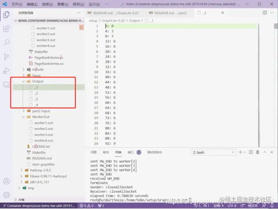The image size is (278, 209).
Task: Collapse the BDMS workspace root section
Action: pos(15,21)
